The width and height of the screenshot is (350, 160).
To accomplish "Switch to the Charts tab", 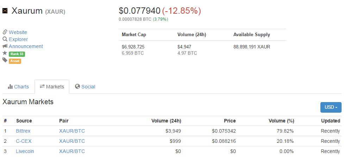I will tap(19, 87).
